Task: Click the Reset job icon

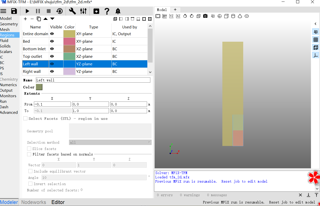Action: 60,11
